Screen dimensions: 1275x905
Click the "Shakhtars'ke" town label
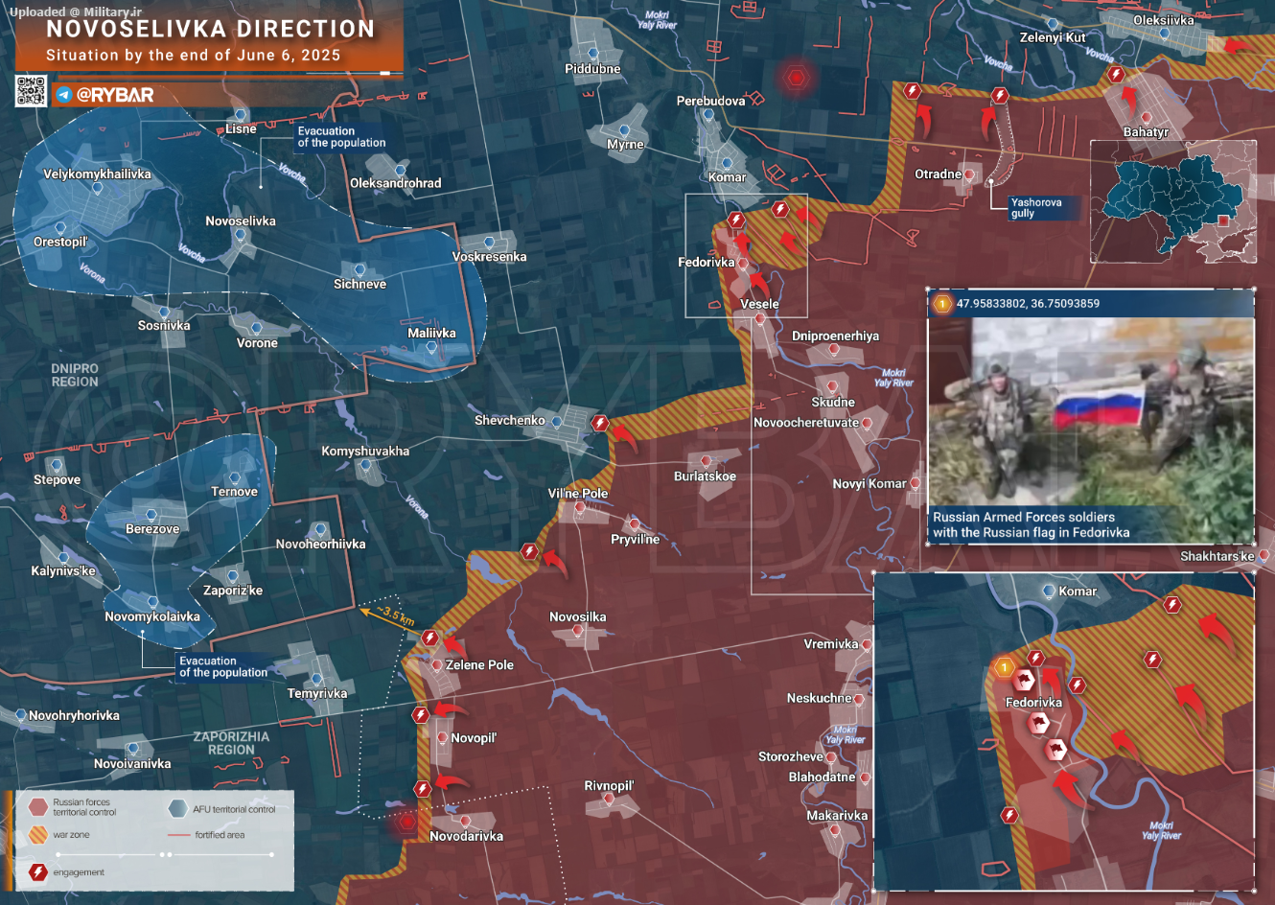1217,556
